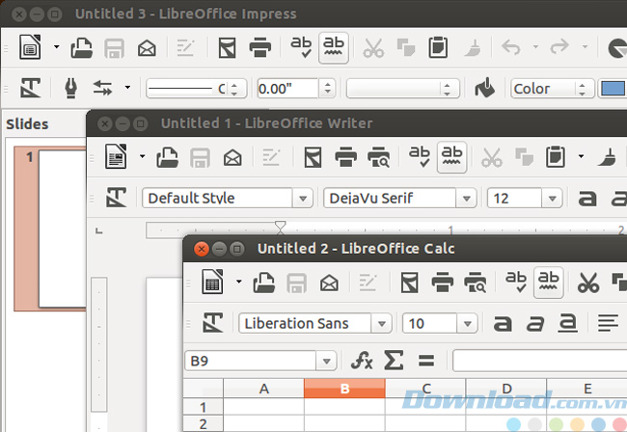Open New document dropdown arrow in Impress
This screenshot has height=432, width=627.
56,46
